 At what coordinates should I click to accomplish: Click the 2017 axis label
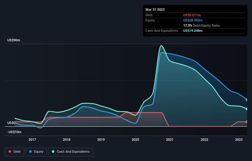pos(32,140)
